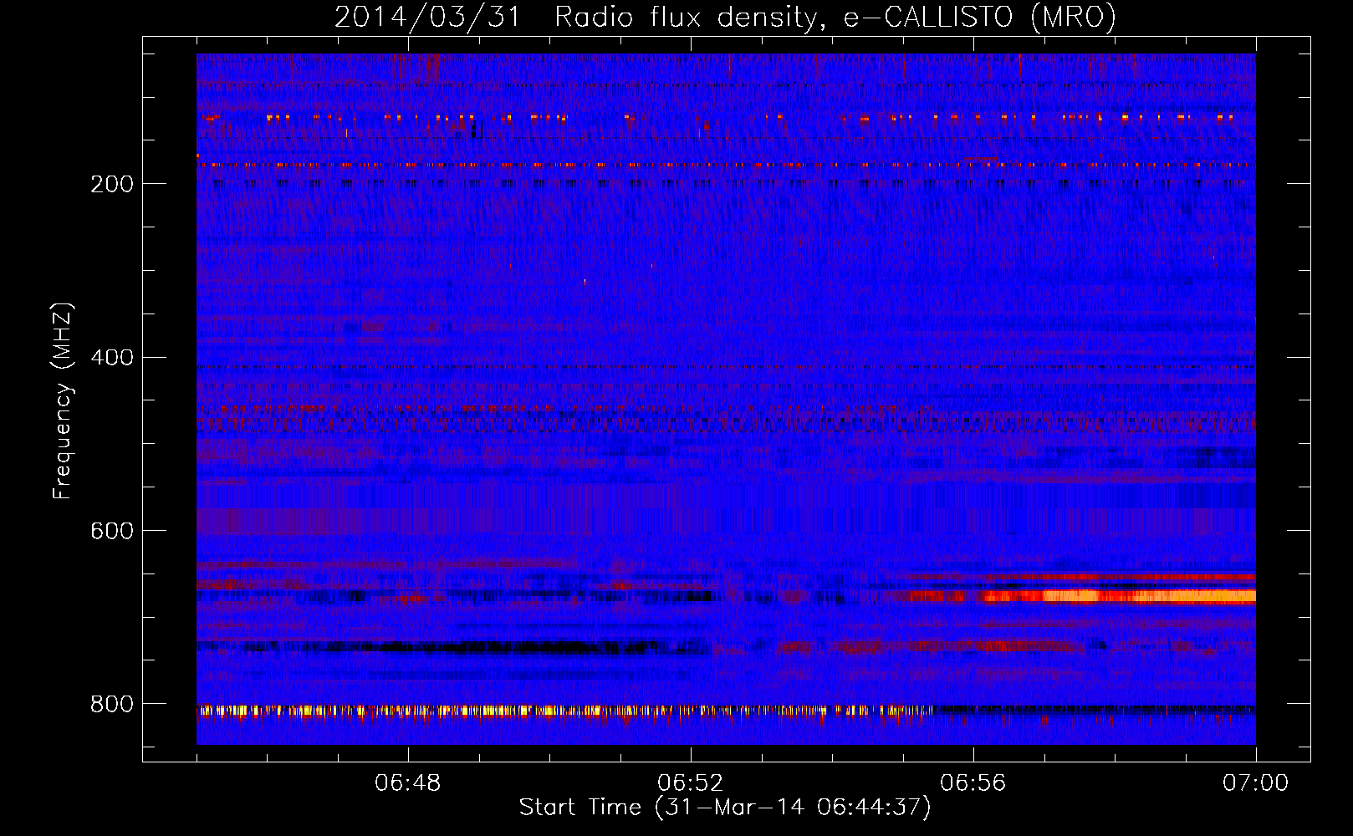Select the 400 MHz frequency tick label
Screen dimensions: 1353x836
(112, 358)
